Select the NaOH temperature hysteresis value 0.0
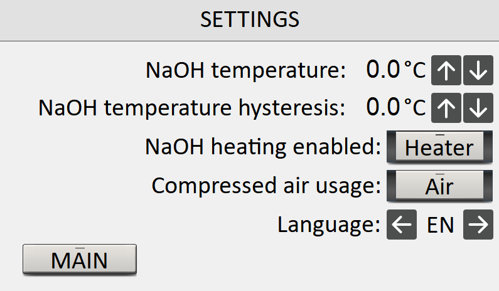 pos(382,107)
